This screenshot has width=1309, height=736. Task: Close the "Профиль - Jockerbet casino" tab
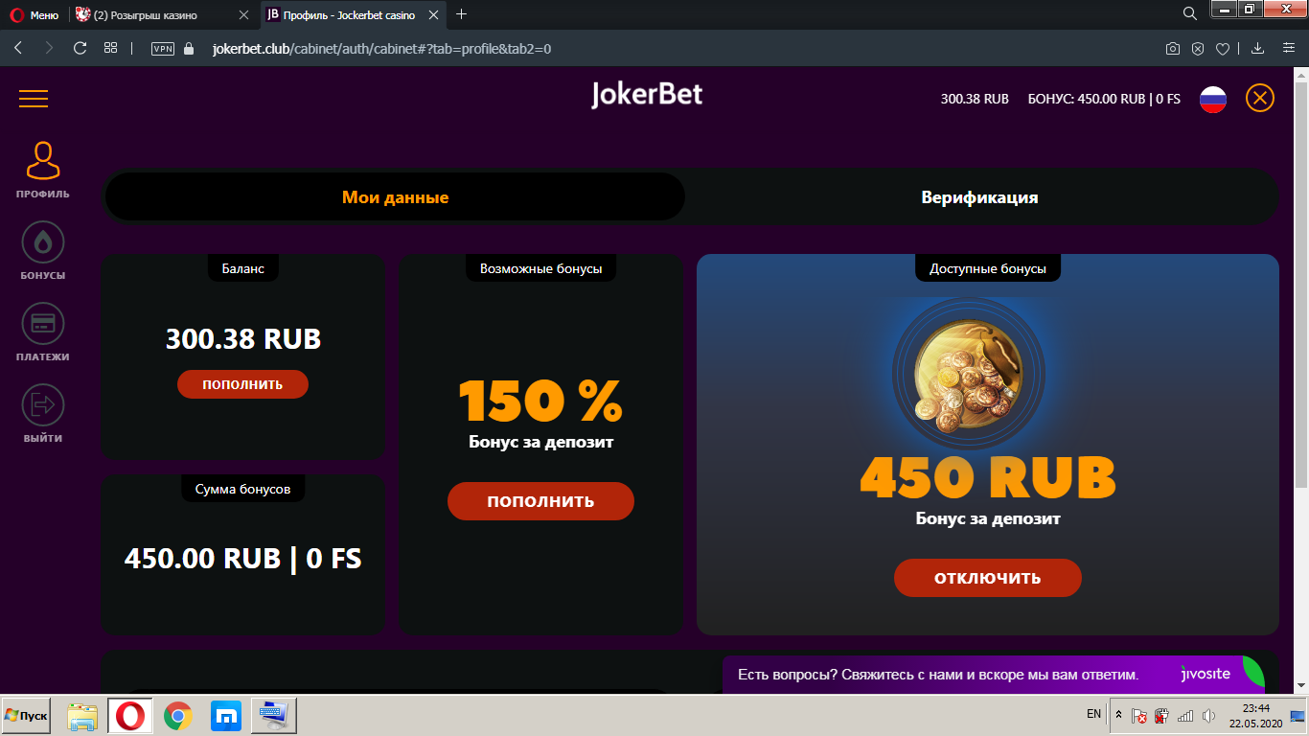[434, 14]
